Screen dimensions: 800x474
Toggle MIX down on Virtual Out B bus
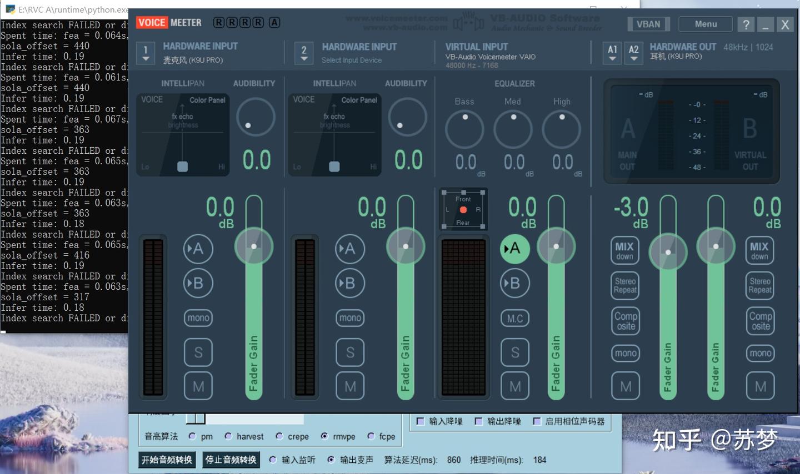[x=759, y=250]
